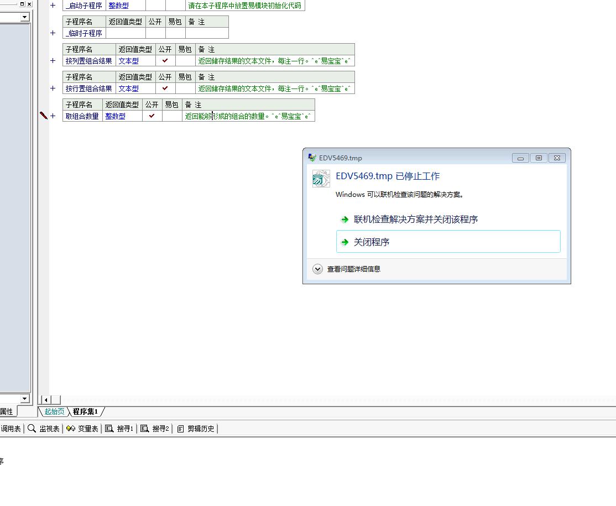This screenshot has height=506, width=616.
Task: Click remark text 返回能够形成的组合的数量
Action: 225,116
